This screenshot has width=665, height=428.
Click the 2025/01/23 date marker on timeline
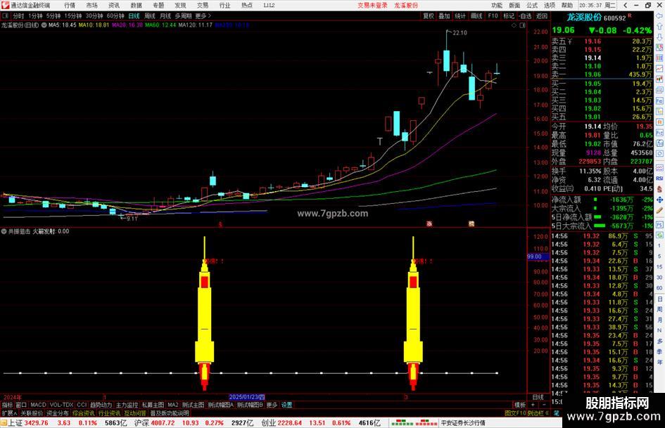tap(246, 397)
